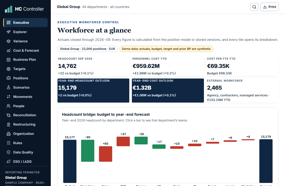
Task: Click the Data Quality shield icon
Action: coord(9,152)
